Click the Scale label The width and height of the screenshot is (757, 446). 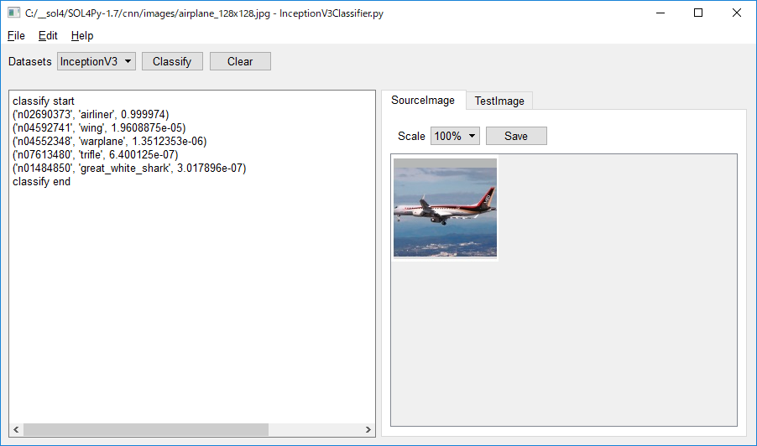point(411,137)
